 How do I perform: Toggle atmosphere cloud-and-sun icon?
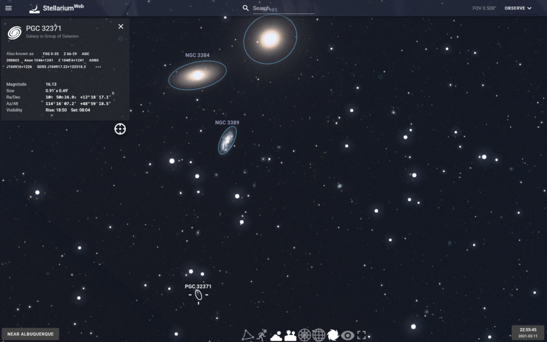point(276,336)
